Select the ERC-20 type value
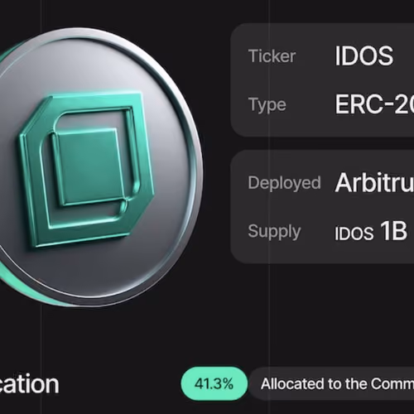414x414 pixels. (374, 104)
